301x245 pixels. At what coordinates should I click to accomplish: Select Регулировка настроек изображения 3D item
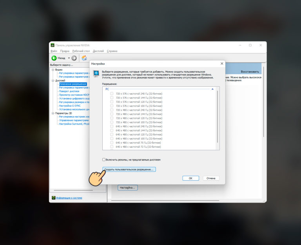point(74,117)
